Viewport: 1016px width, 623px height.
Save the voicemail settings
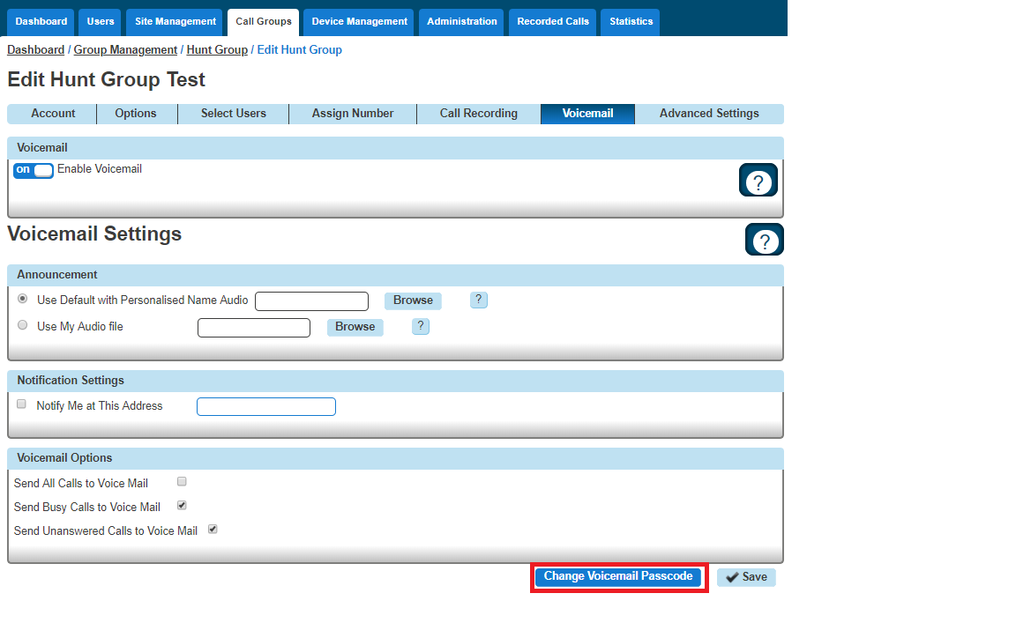[746, 577]
